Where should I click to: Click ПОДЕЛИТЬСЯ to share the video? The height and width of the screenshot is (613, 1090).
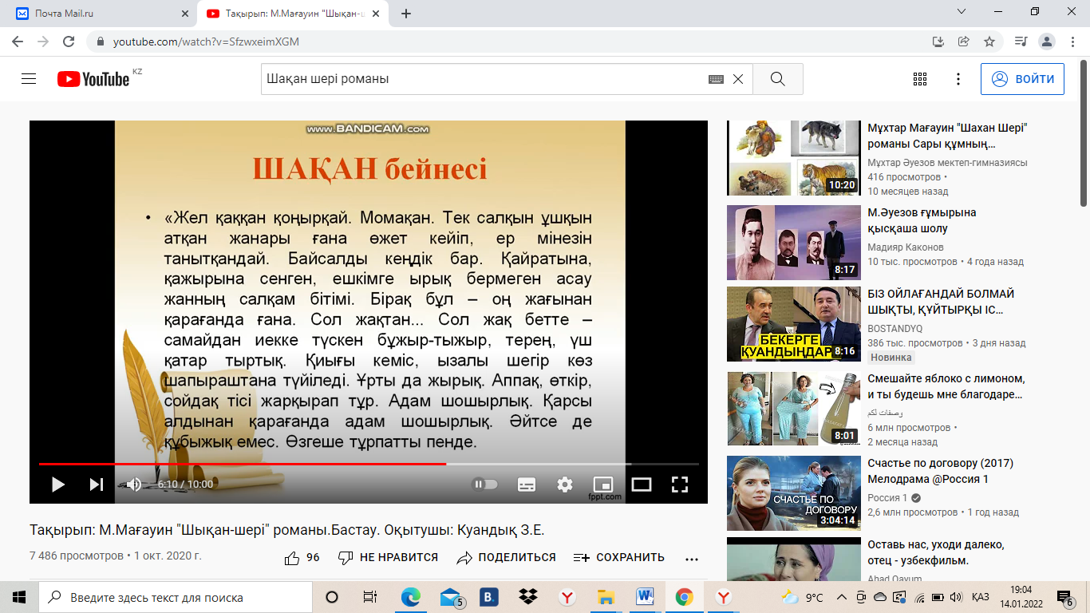[506, 558]
